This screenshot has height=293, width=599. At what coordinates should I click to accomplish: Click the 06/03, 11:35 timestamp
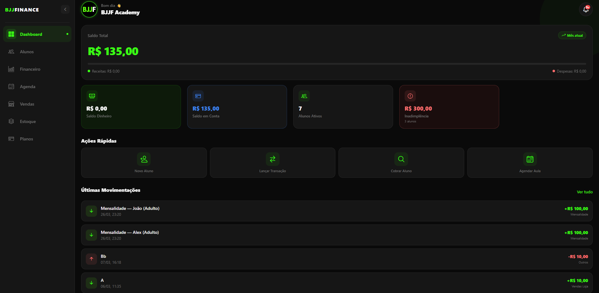coord(111,286)
